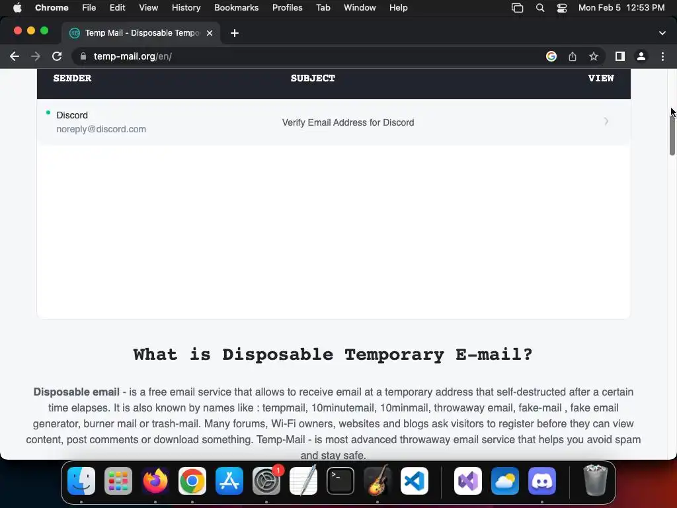Image resolution: width=677 pixels, height=508 pixels.
Task: Open Control Center
Action: [562, 8]
